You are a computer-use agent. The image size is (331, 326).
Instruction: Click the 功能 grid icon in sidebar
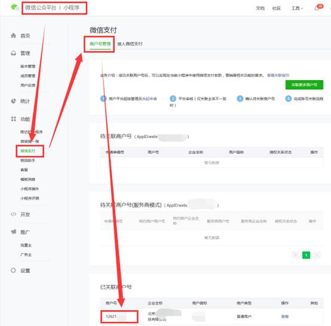point(13,119)
